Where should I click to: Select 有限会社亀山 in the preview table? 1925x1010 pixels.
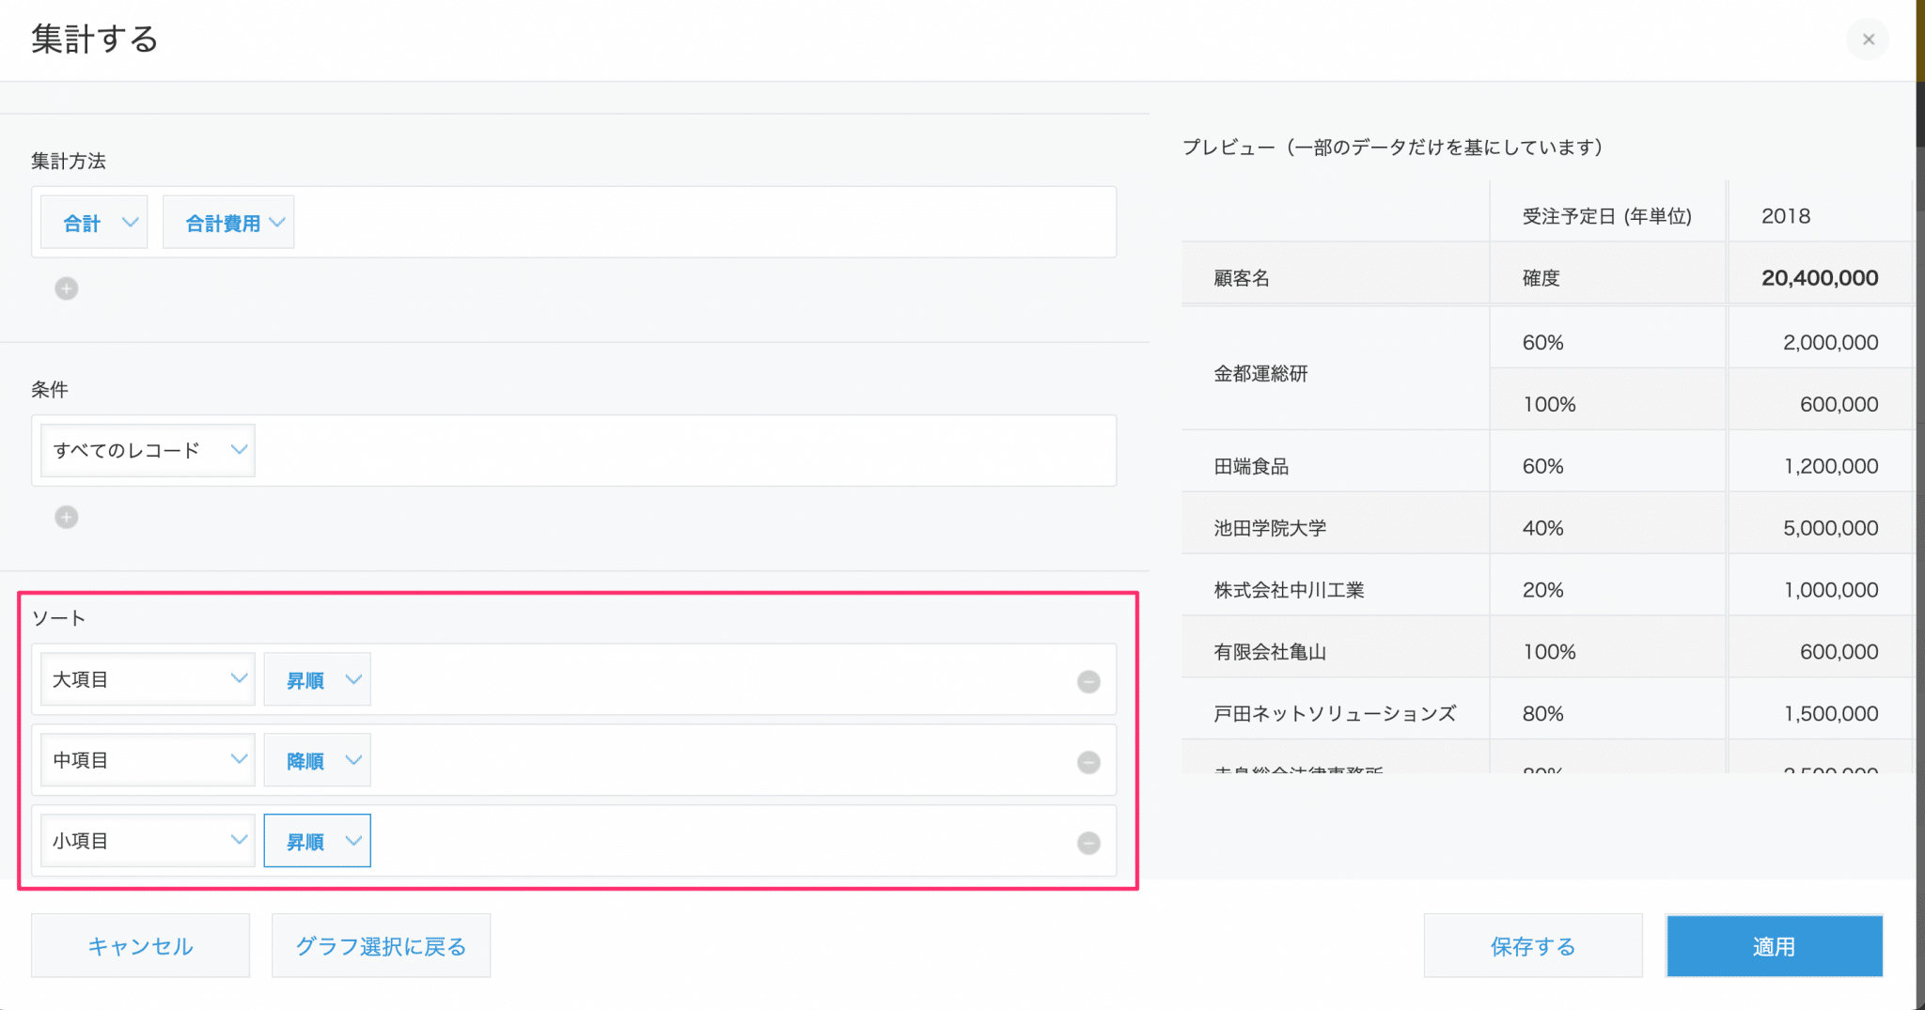[x=1270, y=652]
